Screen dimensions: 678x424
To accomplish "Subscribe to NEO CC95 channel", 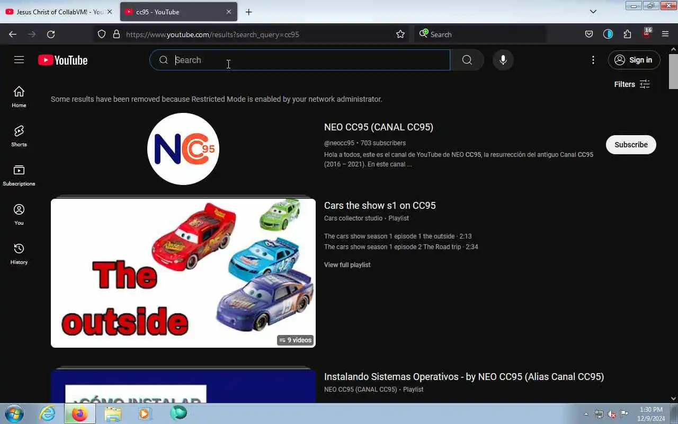I will (x=631, y=145).
